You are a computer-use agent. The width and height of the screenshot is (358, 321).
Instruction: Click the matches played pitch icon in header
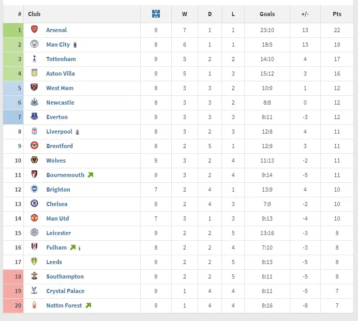point(156,14)
